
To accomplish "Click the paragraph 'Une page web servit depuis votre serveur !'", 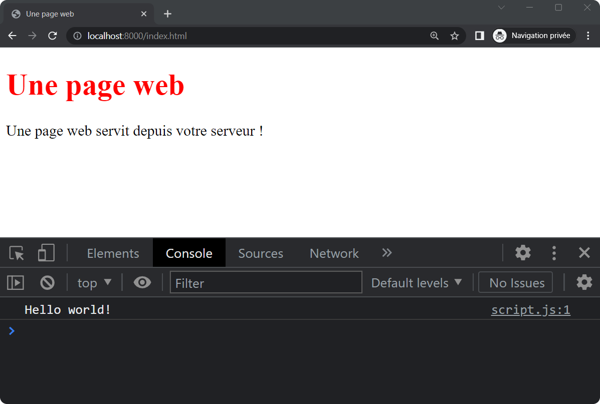I will pyautogui.click(x=135, y=131).
